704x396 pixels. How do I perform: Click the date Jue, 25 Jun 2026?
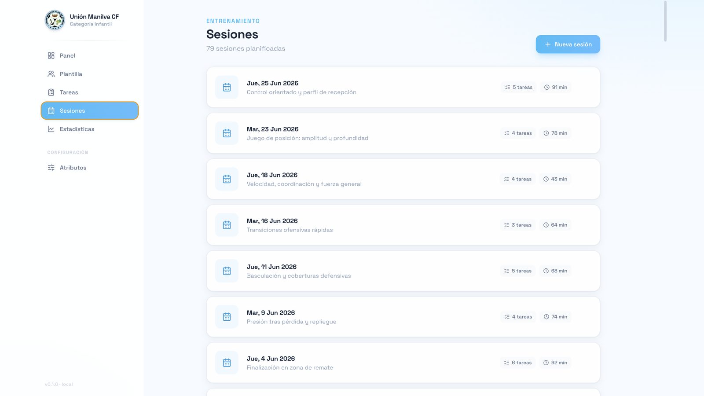click(x=272, y=83)
